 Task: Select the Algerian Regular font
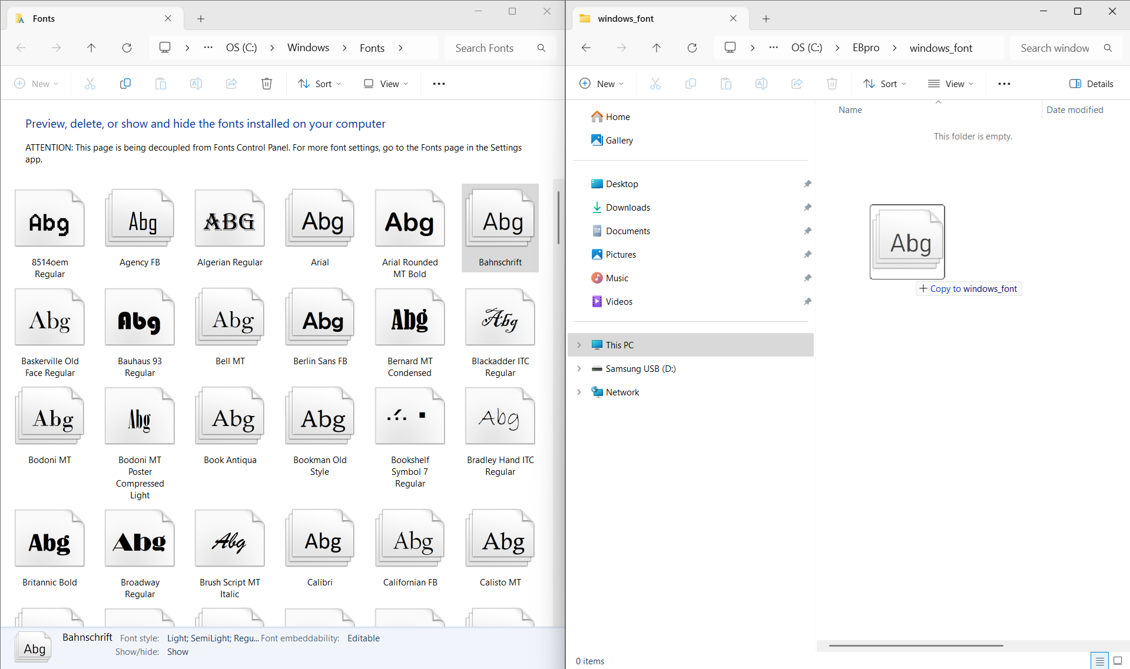pyautogui.click(x=230, y=228)
